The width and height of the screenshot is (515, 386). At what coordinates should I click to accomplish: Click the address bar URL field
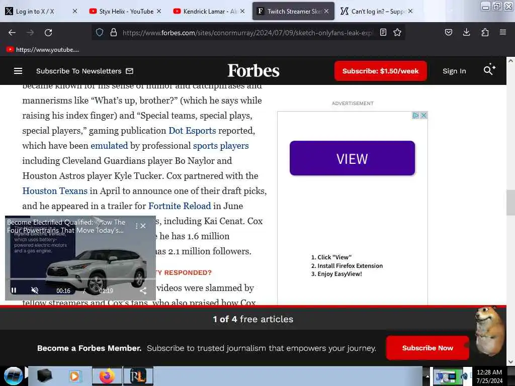point(248,33)
